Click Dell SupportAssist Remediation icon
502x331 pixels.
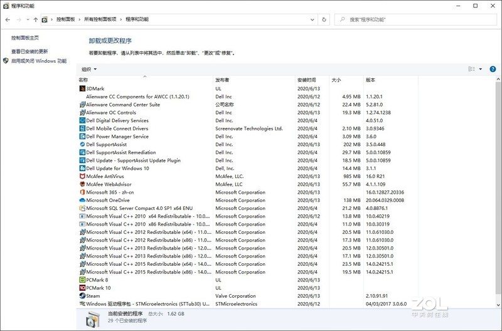82,152
